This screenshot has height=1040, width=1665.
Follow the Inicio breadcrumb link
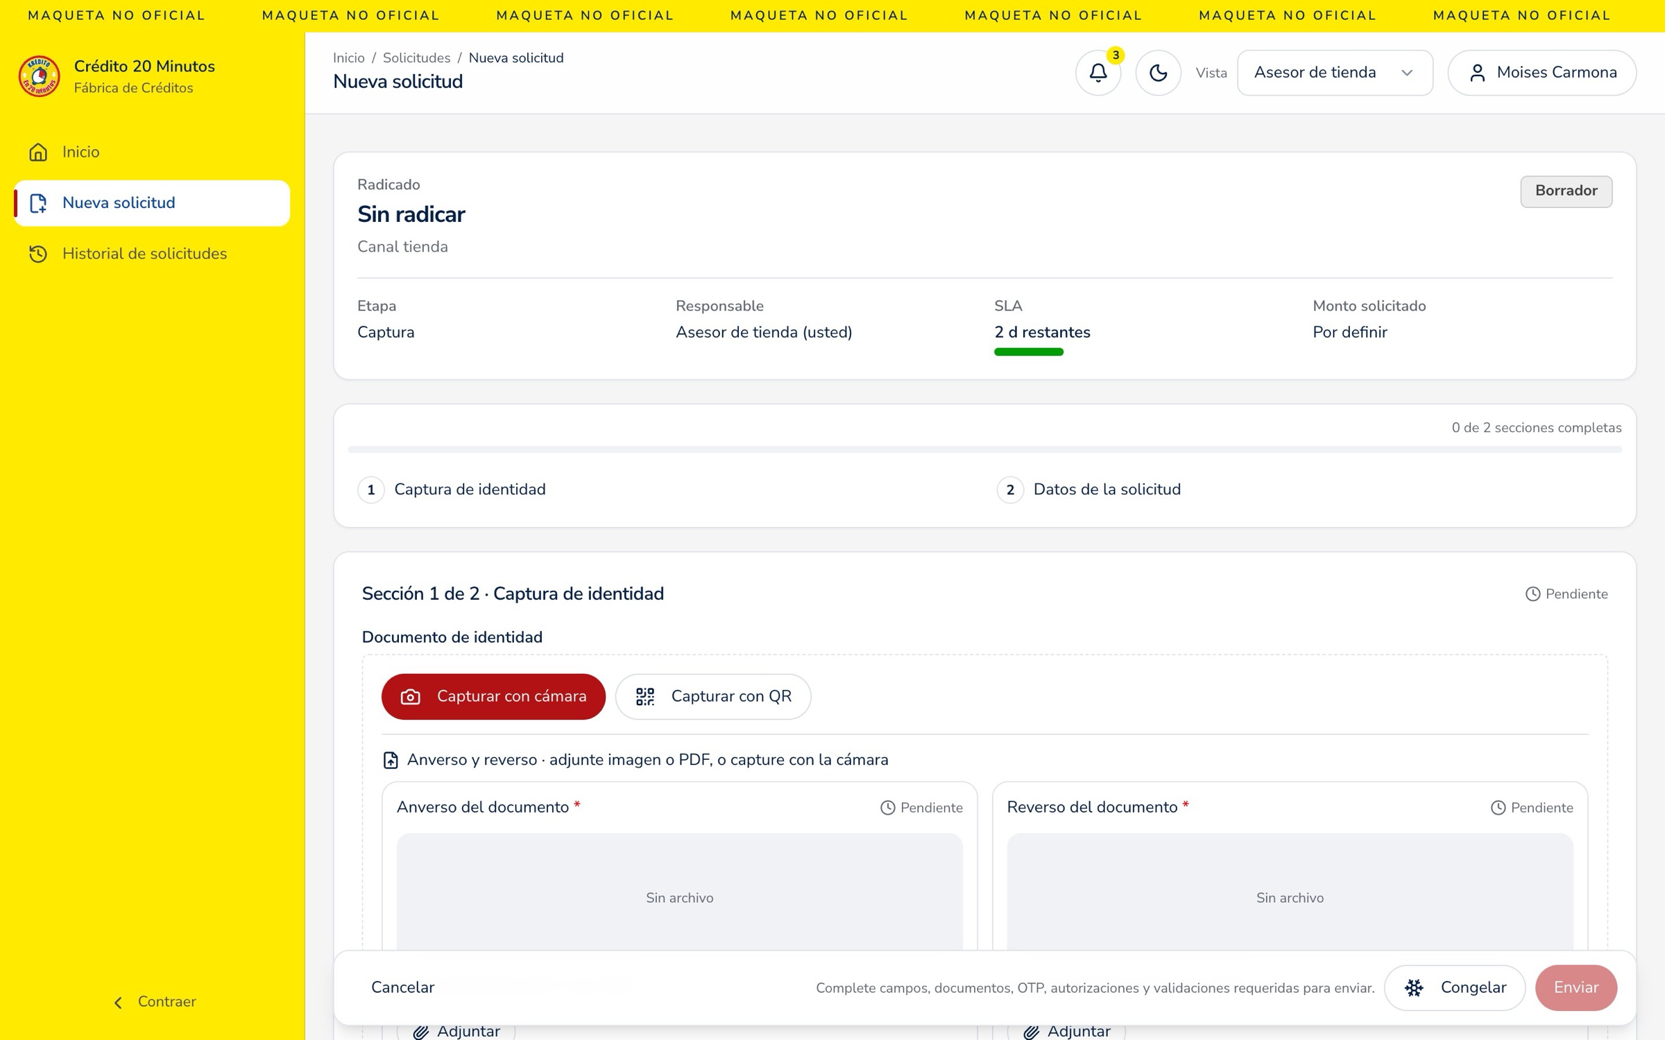(x=348, y=58)
